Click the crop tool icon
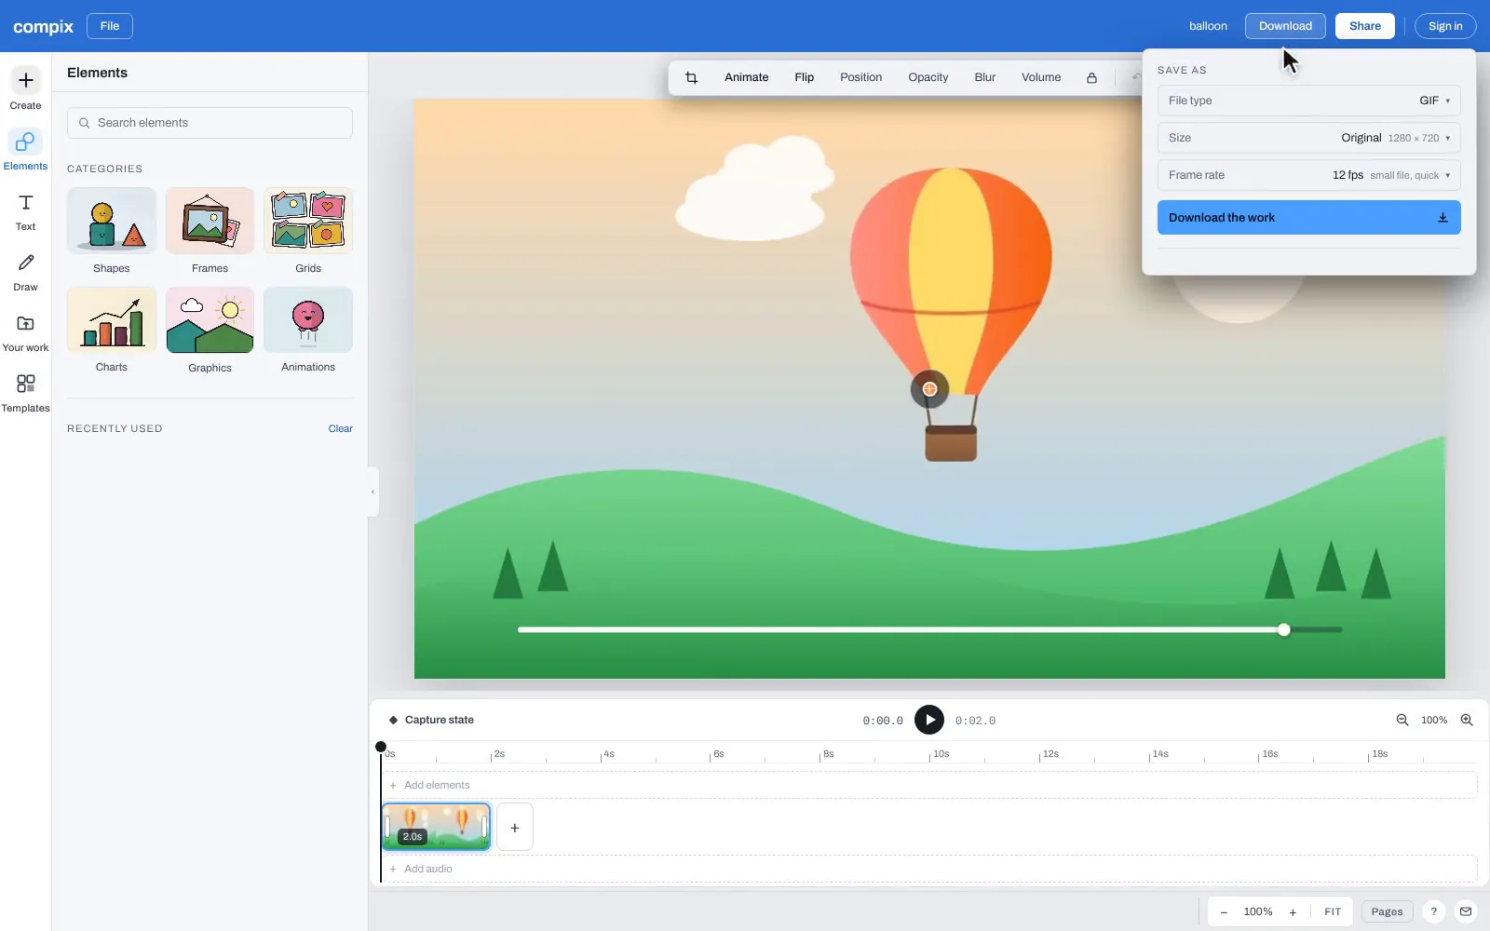 pos(691,77)
